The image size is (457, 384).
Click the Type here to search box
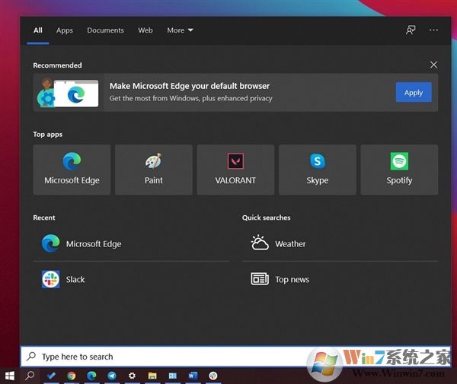(152, 357)
